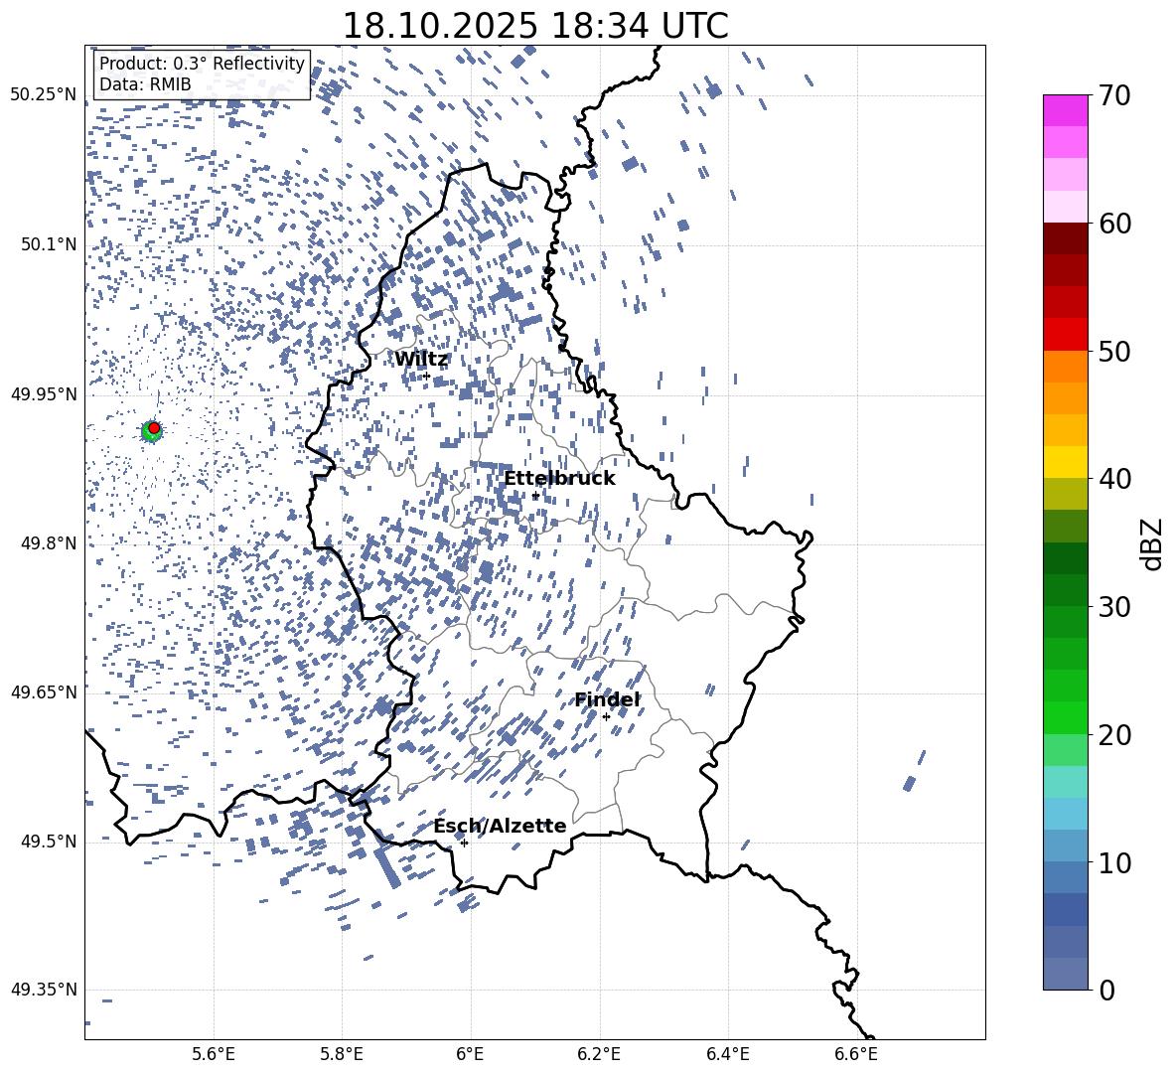Click the 50.25°N latitude label
Image resolution: width=1176 pixels, height=1074 pixels.
44,95
